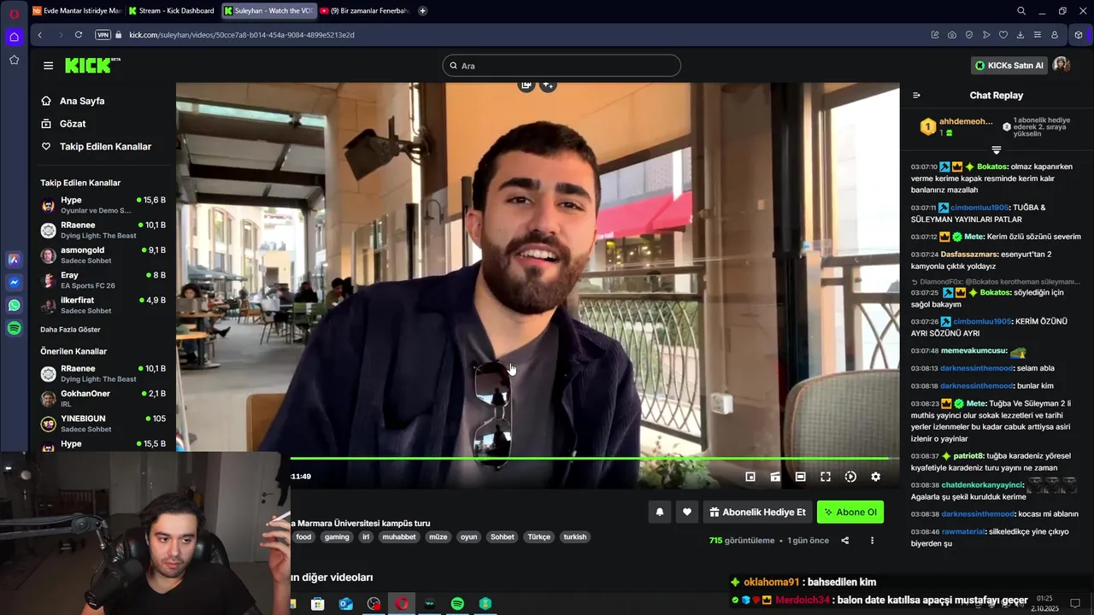Image resolution: width=1094 pixels, height=615 pixels.
Task: Switch to Stream - Kick Dashboard tab
Action: [x=172, y=11]
